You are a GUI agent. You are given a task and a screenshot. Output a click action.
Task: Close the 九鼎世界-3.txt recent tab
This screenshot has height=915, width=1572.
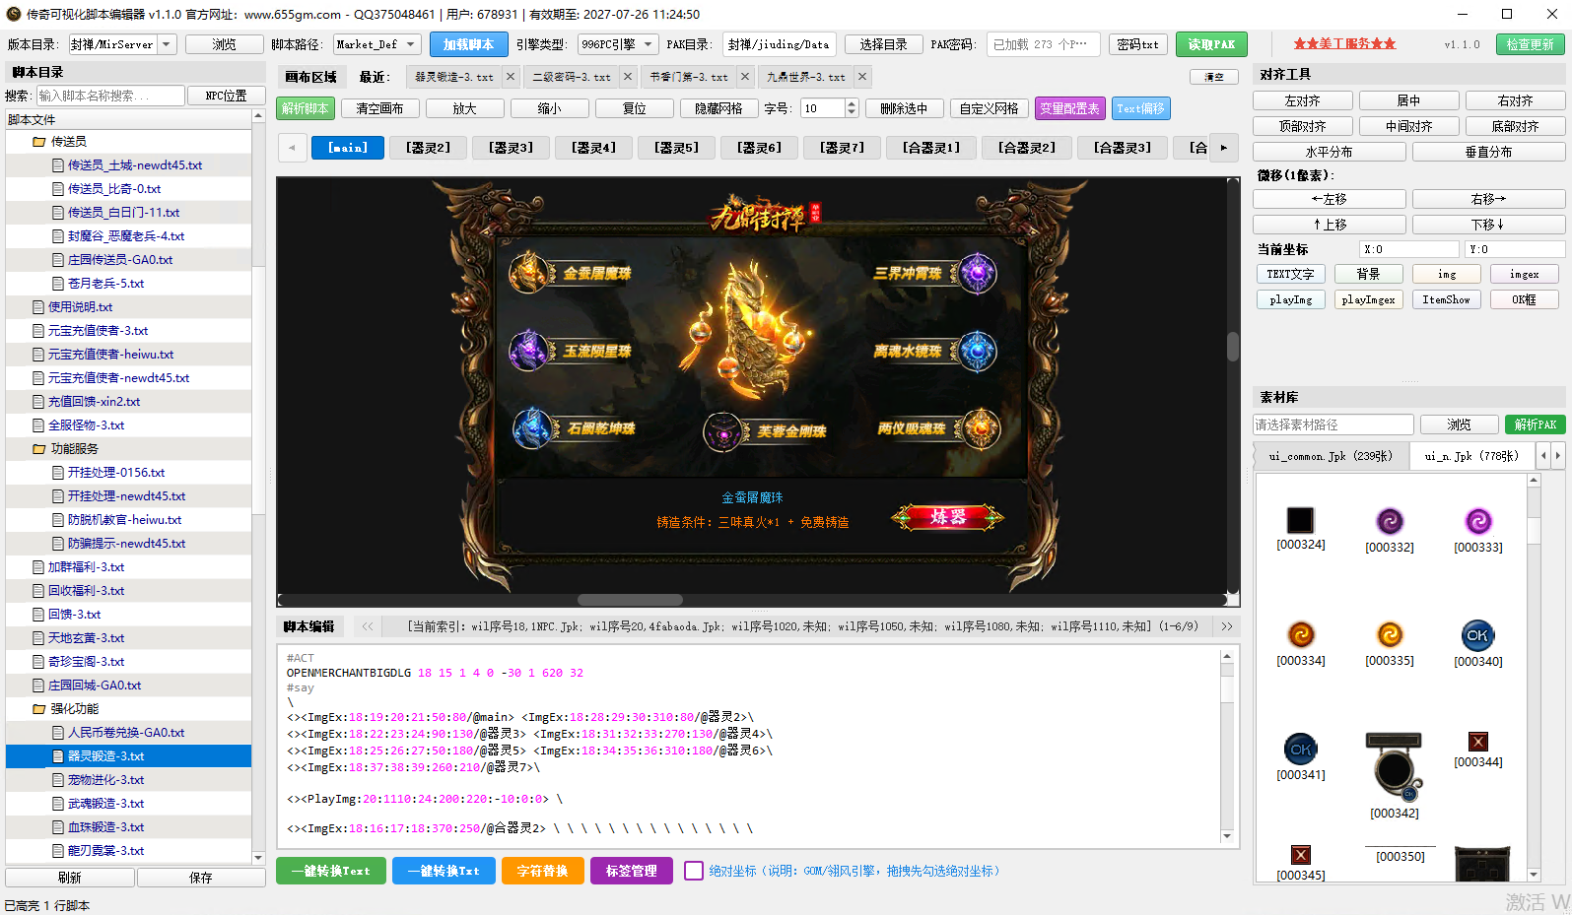tap(862, 76)
